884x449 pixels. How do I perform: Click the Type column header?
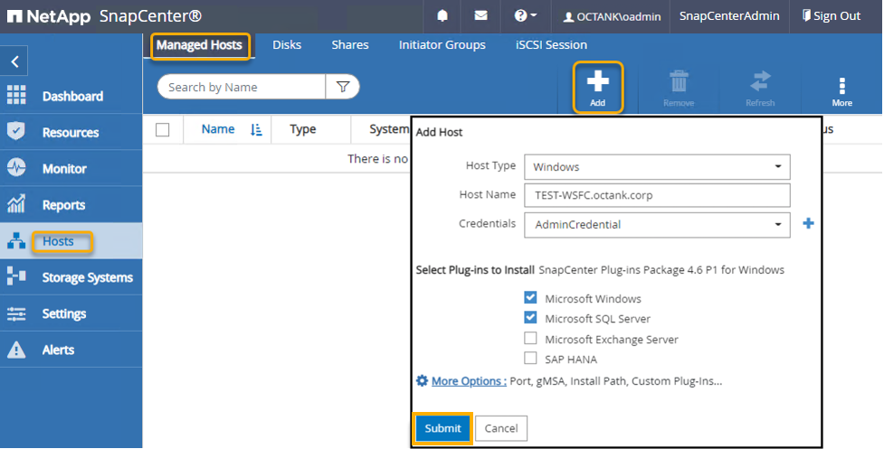pos(303,129)
